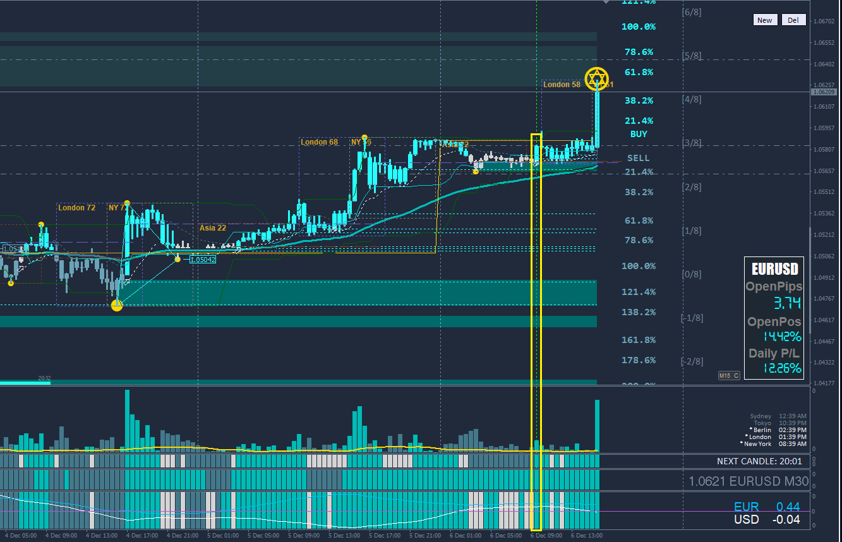The height and width of the screenshot is (542, 842).
Task: Click the Daily P/L value 12.26%
Action: [x=782, y=368]
